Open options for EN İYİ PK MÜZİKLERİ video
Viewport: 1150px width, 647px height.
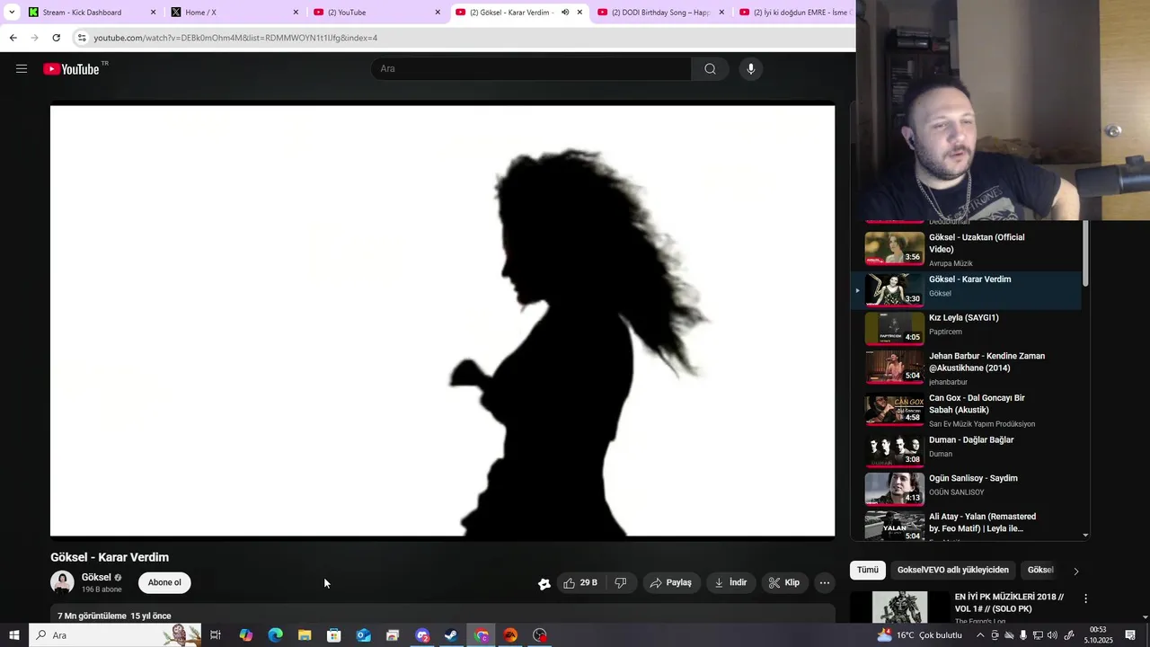pyautogui.click(x=1085, y=598)
